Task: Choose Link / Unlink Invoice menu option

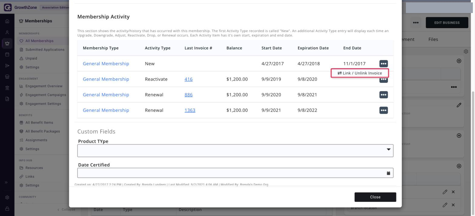Action: click(x=360, y=73)
